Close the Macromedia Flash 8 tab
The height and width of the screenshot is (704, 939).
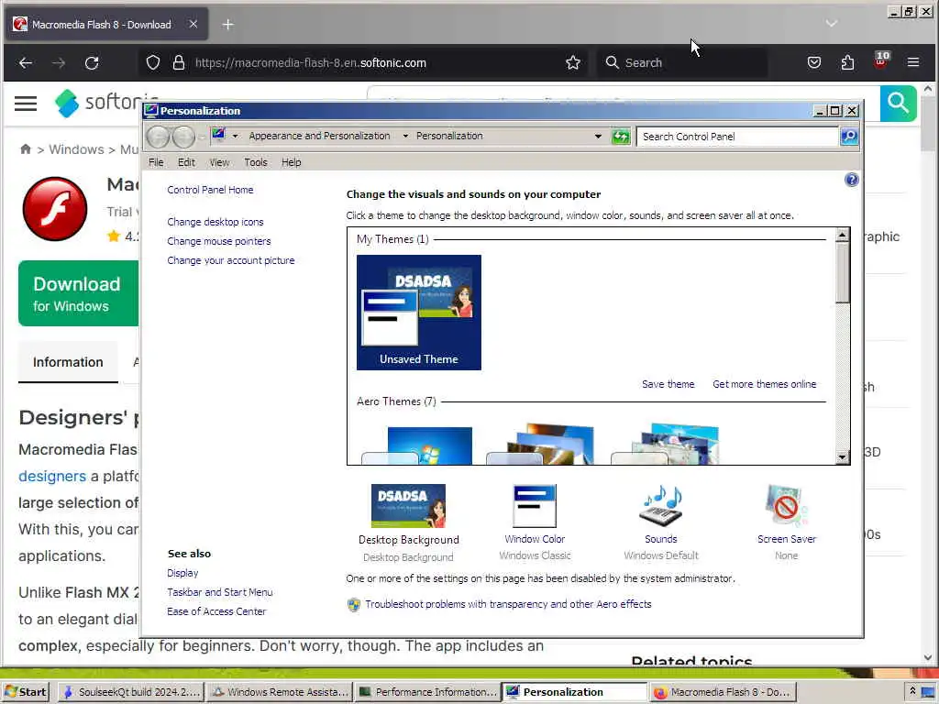193,24
